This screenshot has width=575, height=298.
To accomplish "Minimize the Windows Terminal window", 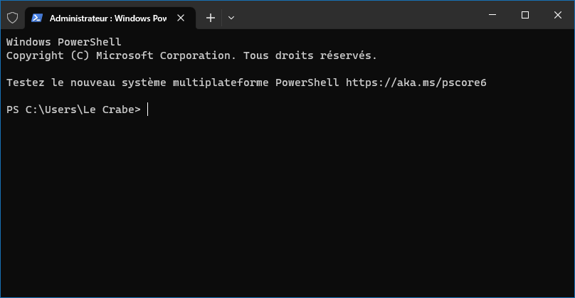I will point(492,15).
